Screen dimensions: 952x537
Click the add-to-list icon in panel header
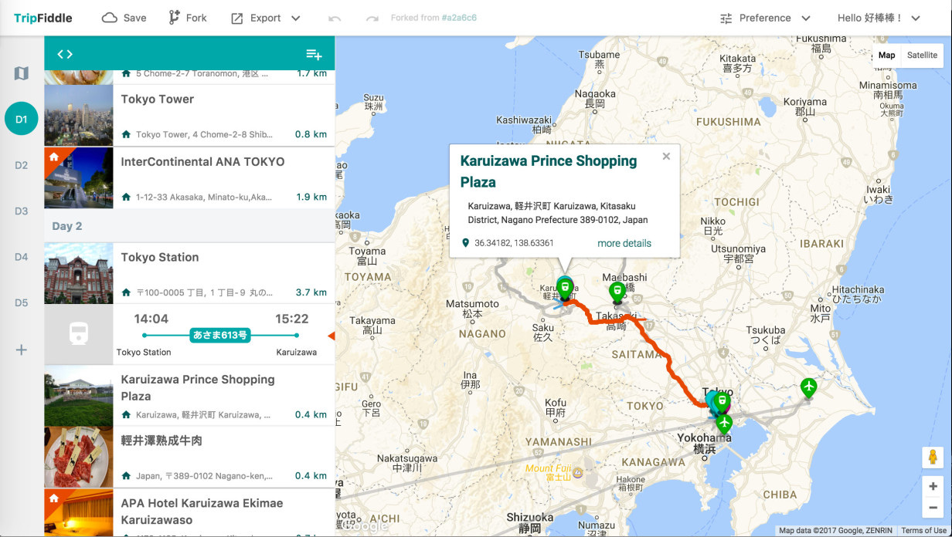pos(314,54)
